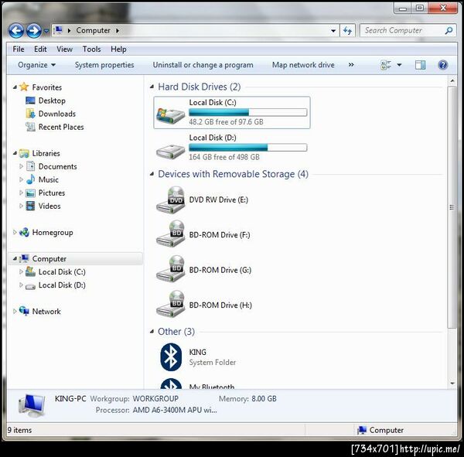Go forward with the Forward arrow button
This screenshot has width=464, height=457.
click(34, 30)
